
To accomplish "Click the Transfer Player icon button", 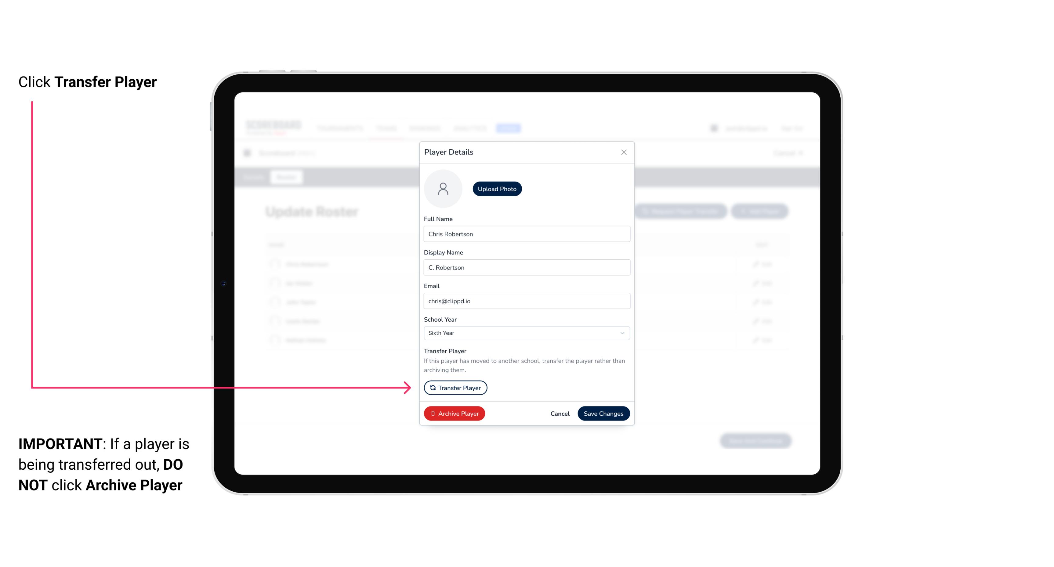I will tap(455, 388).
